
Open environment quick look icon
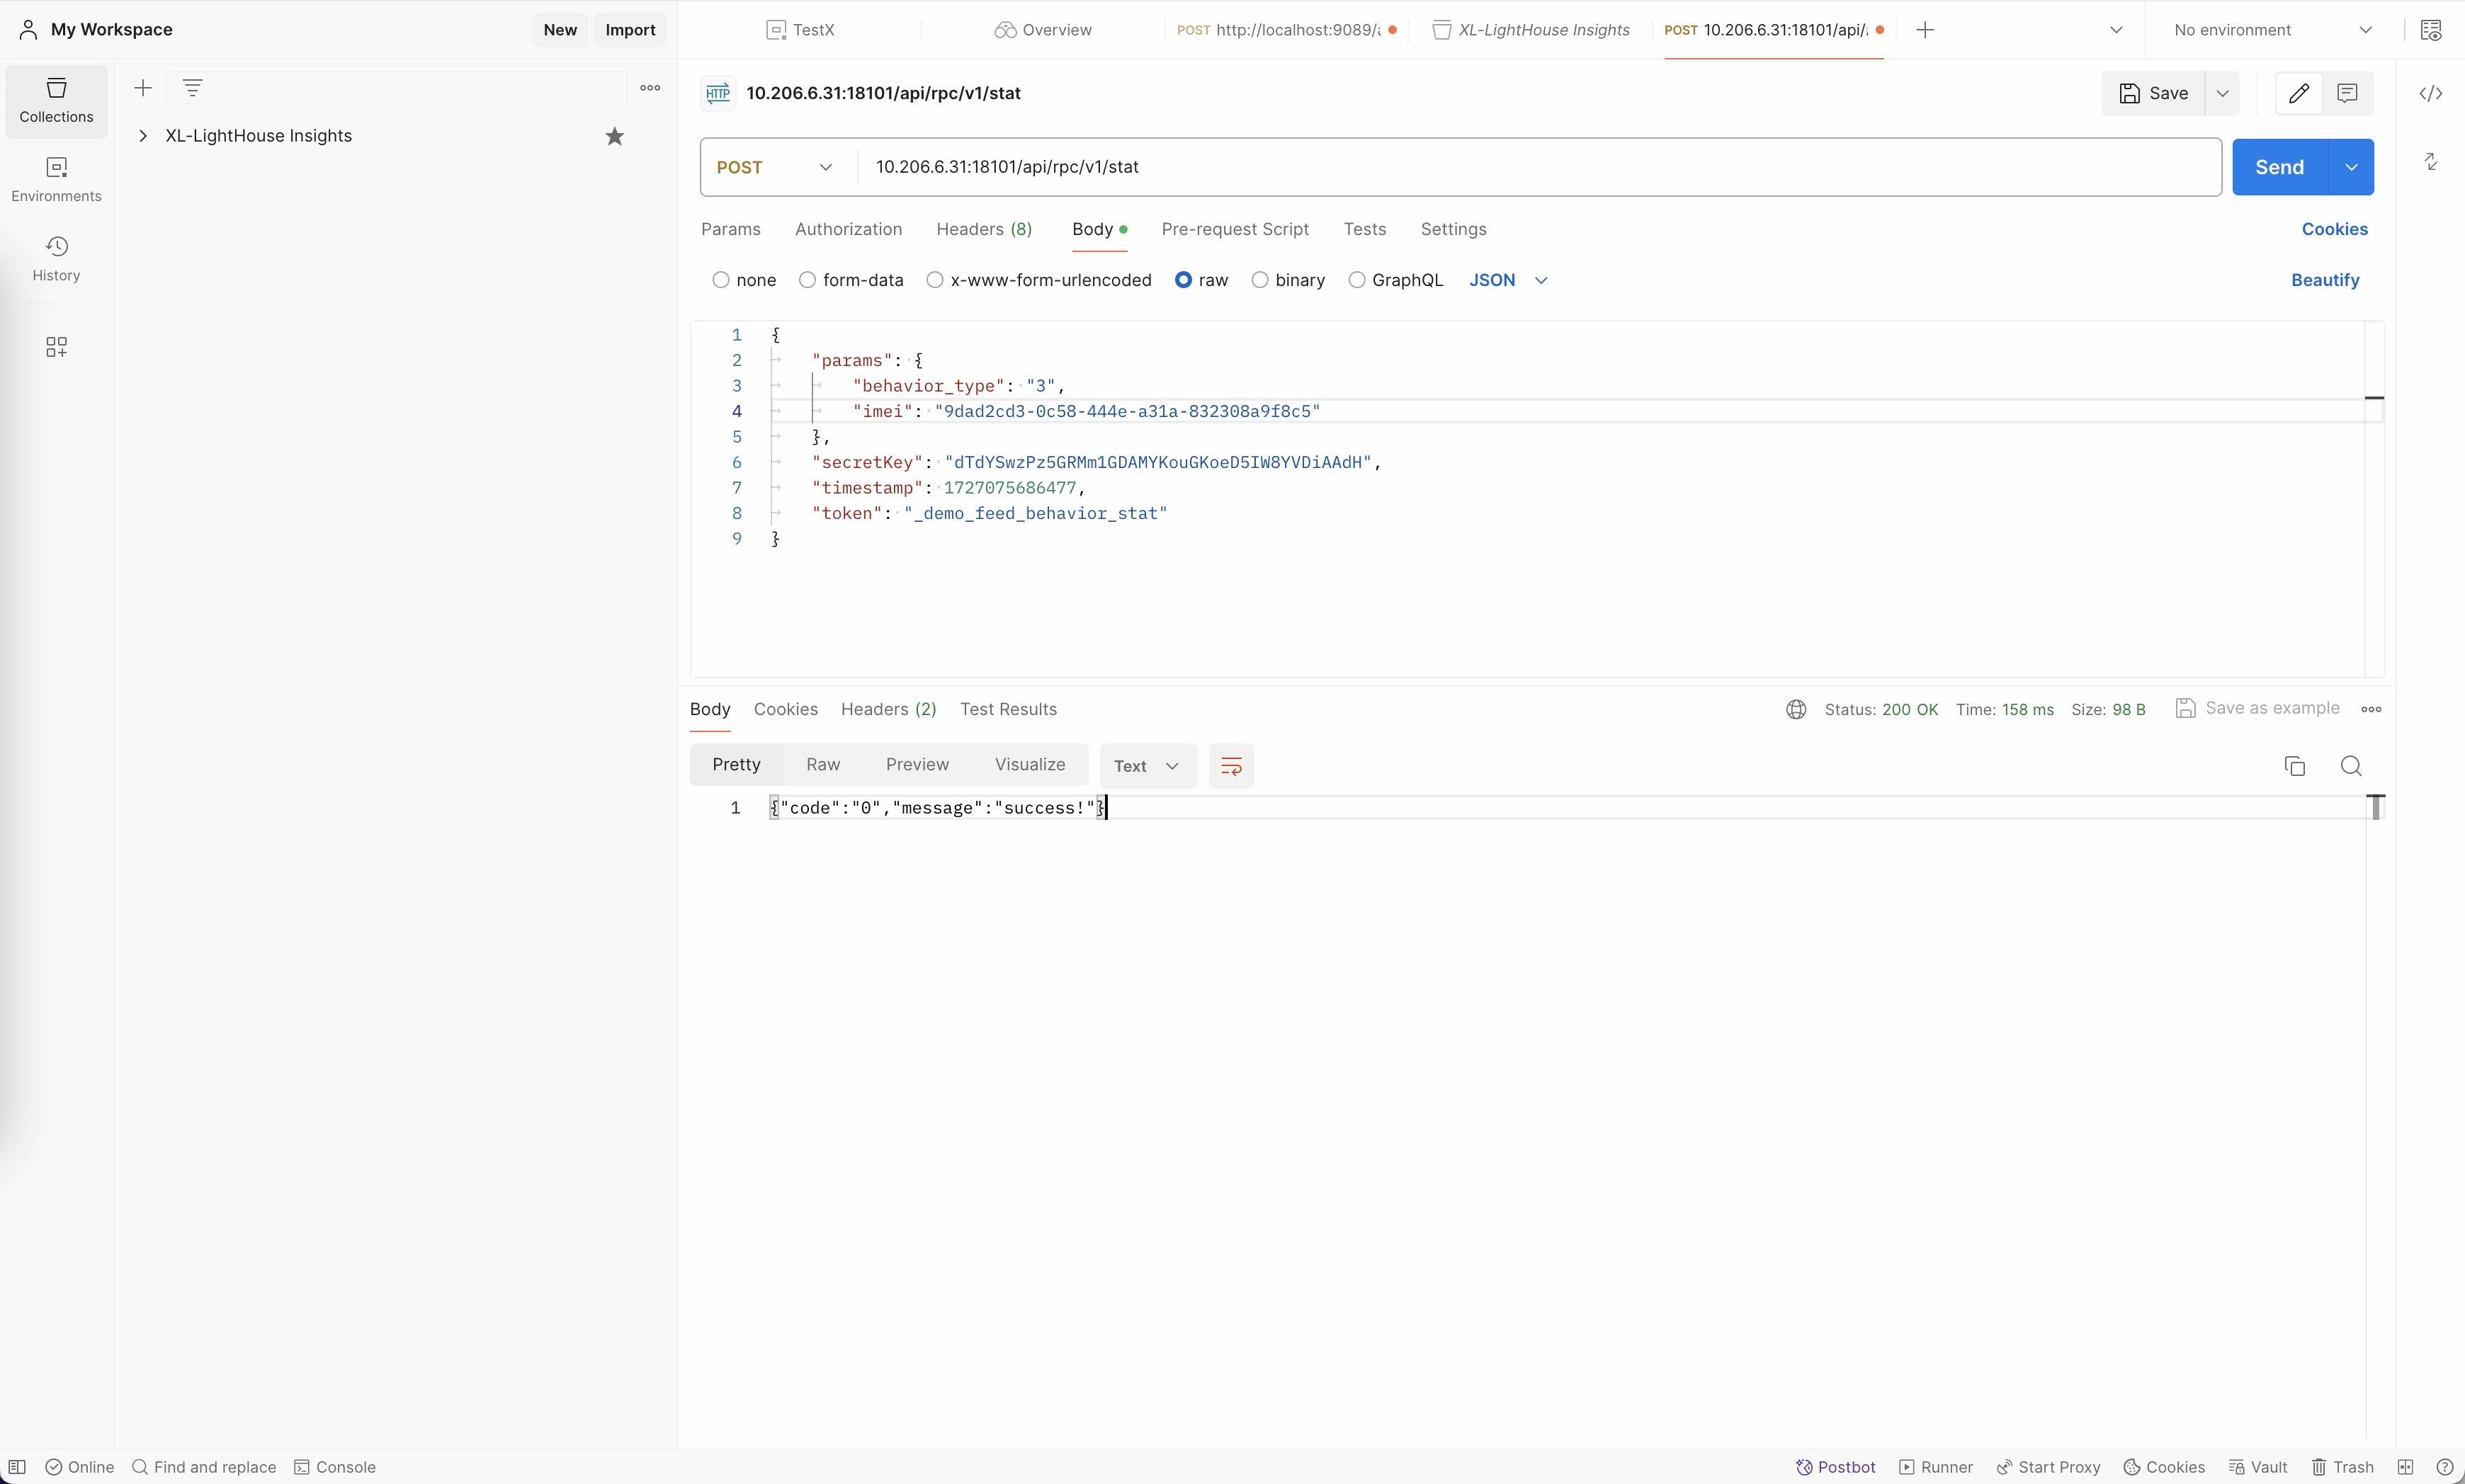coord(2431,30)
